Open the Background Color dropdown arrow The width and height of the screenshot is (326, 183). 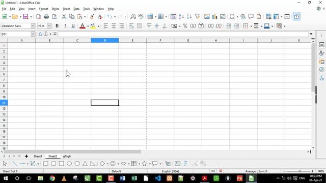tap(98, 26)
